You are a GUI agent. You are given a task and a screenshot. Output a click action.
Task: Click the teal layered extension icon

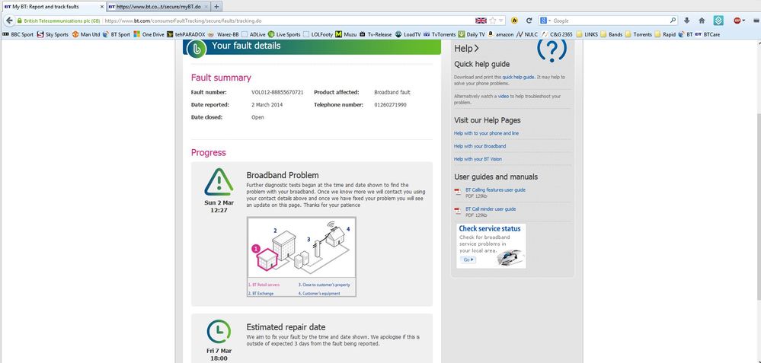719,21
